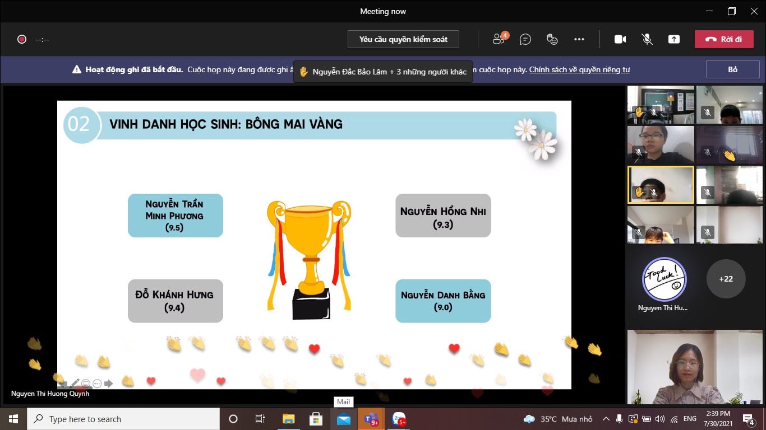
Task: Click the Yêu cầu quyền kiểm soát button
Action: click(403, 39)
